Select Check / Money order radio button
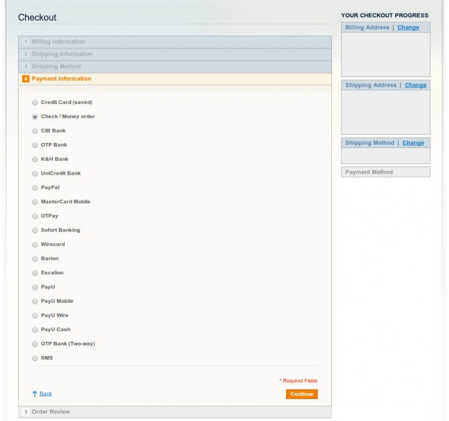 click(x=35, y=117)
